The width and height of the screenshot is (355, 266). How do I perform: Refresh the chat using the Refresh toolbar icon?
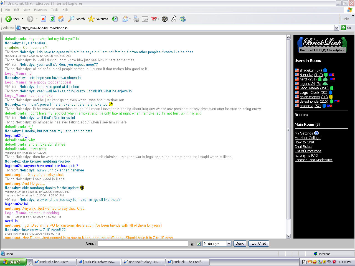point(52,19)
